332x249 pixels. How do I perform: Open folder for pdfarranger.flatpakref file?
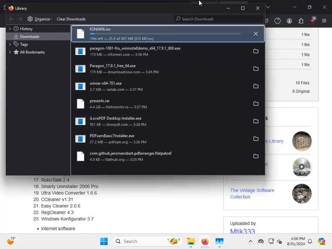pos(256,156)
